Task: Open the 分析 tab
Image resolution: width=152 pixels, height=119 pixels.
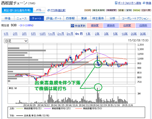Action: coord(112,18)
